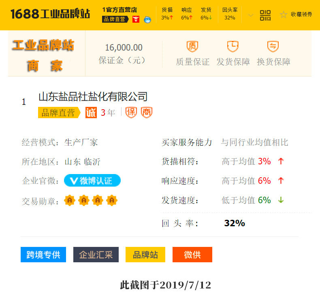
Task: Click the 此截图于2019/7/12 caption
Action: click(165, 285)
